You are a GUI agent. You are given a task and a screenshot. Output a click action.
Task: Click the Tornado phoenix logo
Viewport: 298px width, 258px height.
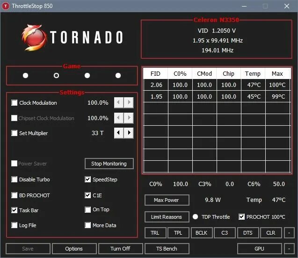click(34, 37)
